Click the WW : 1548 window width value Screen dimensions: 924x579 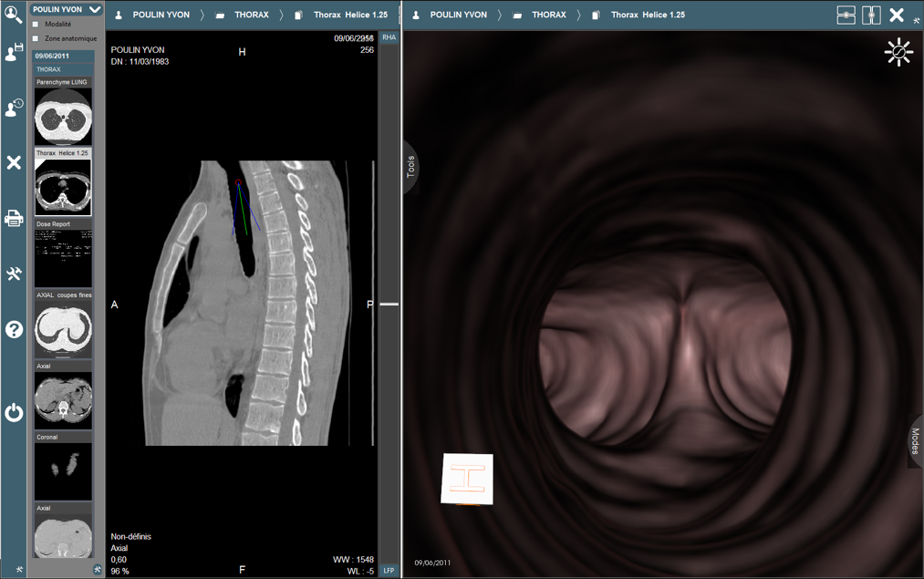pyautogui.click(x=353, y=560)
